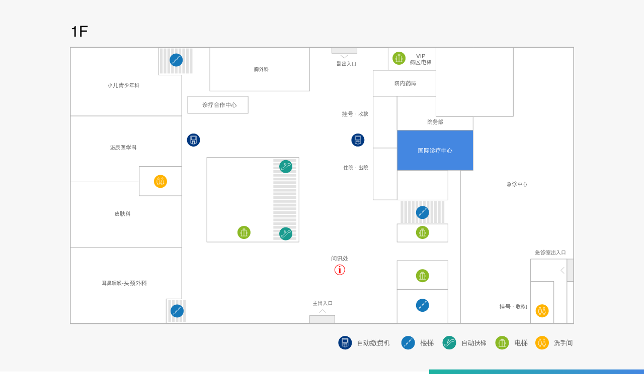Click the 自动扶梯 legend icon
The image size is (644, 374).
pos(449,343)
